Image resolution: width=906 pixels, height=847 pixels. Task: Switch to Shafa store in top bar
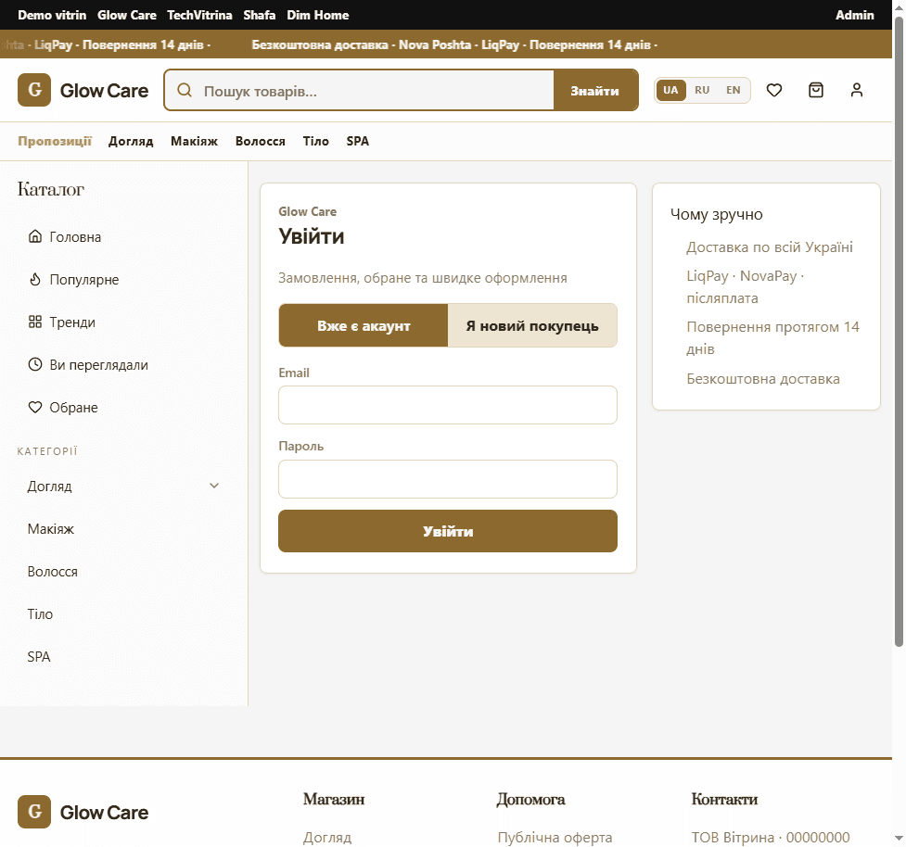[260, 15]
